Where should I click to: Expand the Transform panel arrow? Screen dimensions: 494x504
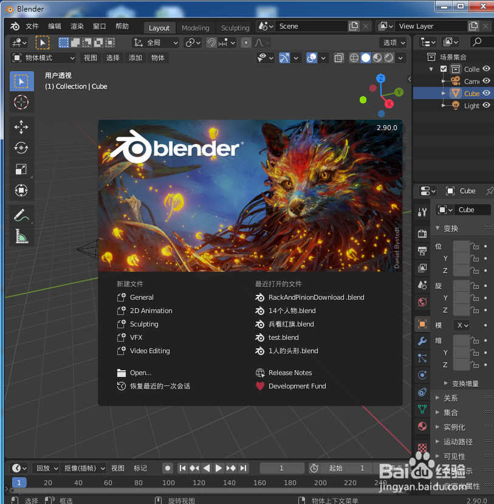[x=437, y=227]
